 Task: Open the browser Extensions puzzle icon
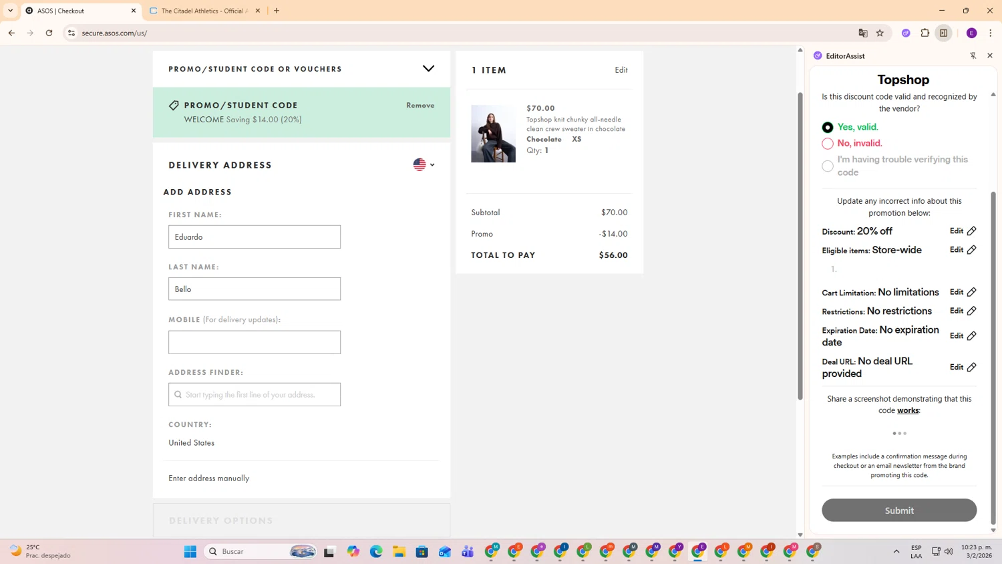click(x=925, y=33)
